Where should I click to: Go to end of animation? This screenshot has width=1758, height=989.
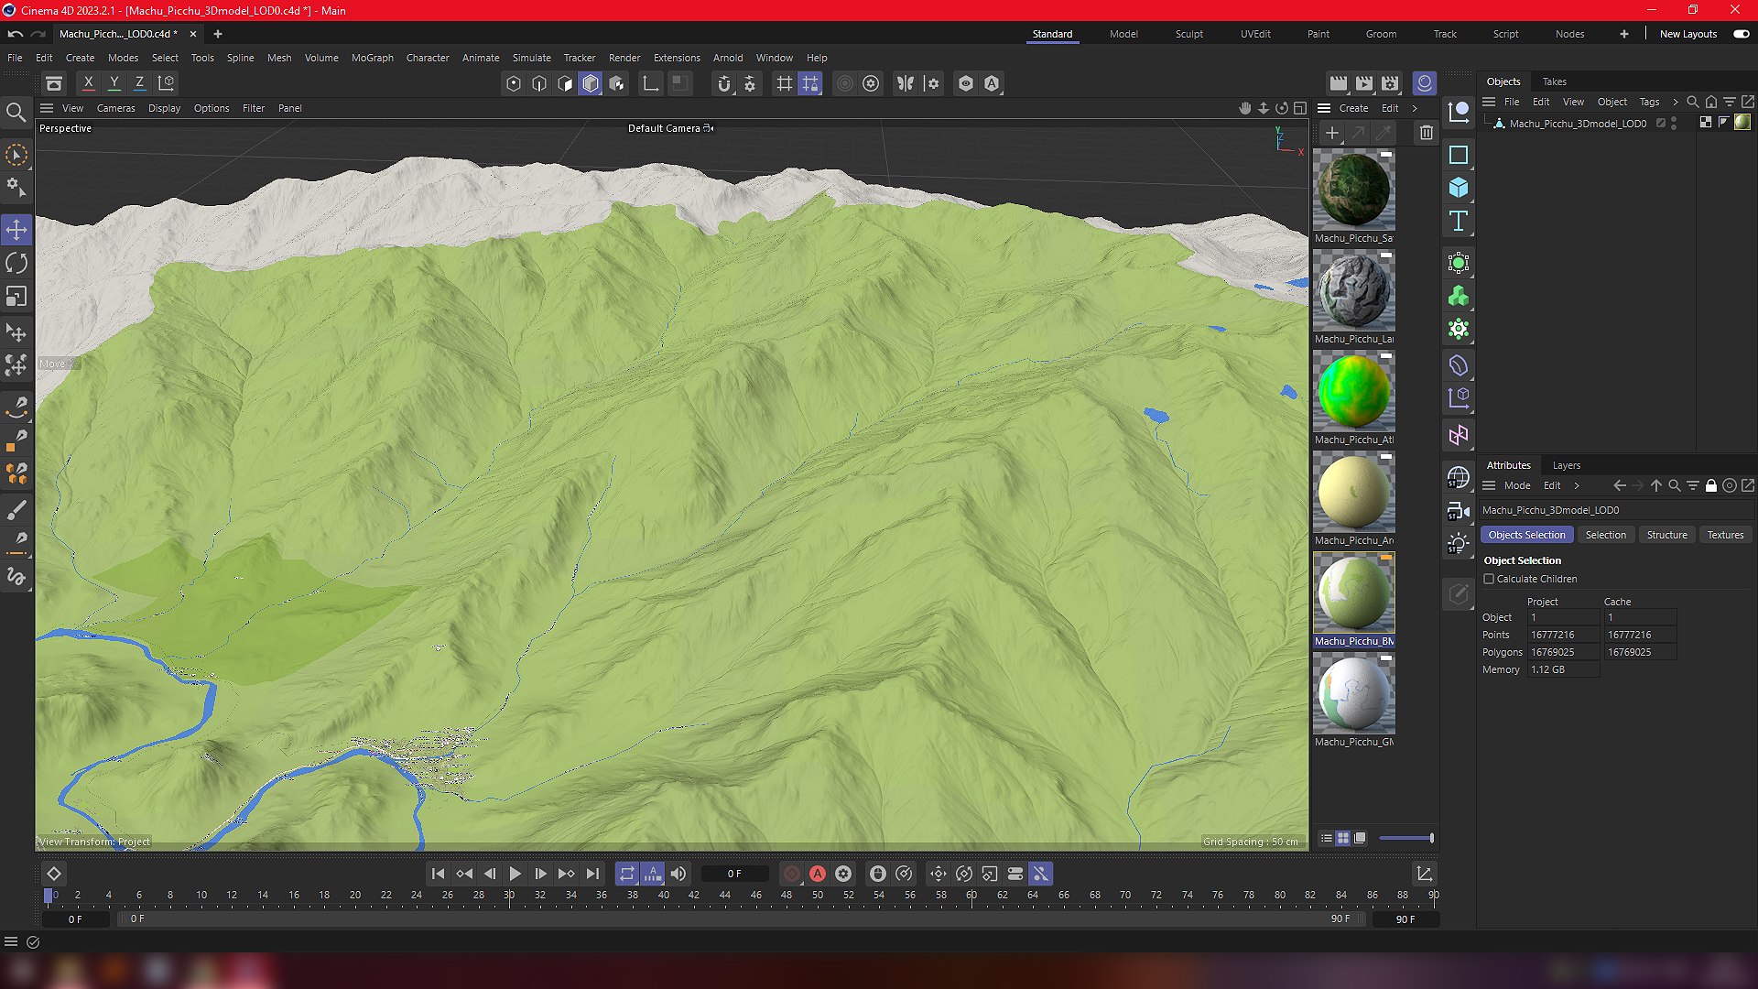pos(593,874)
